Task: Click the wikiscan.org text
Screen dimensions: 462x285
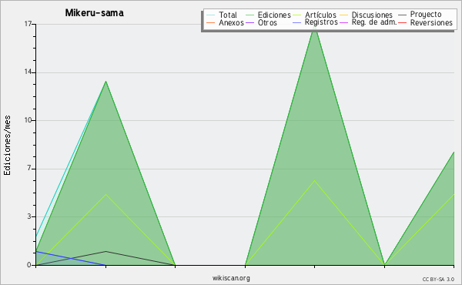Action: pyautogui.click(x=231, y=278)
